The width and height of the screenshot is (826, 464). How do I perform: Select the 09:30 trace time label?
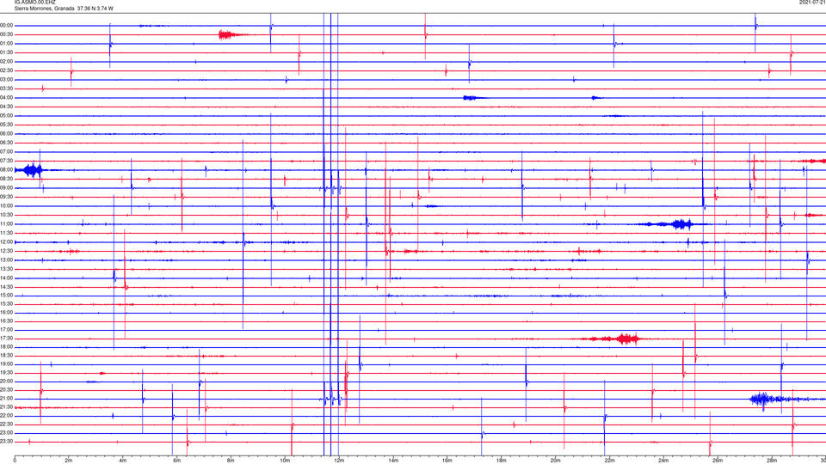(x=7, y=197)
